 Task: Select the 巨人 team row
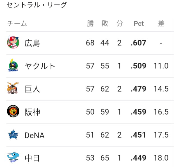click(x=90, y=89)
